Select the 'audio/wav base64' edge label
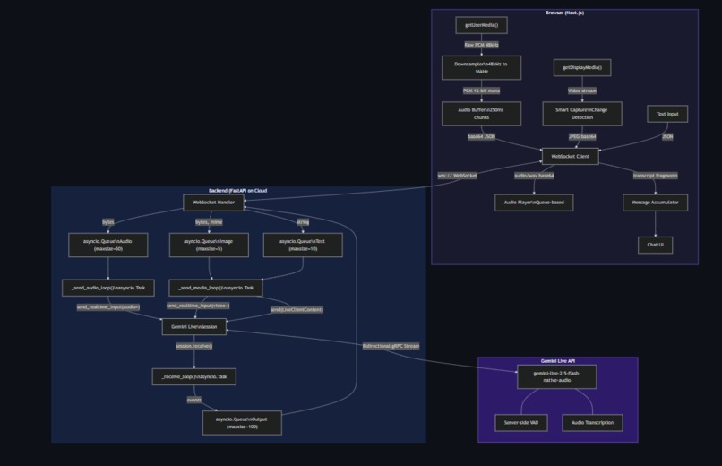Screen dimensions: 722x466 (x=534, y=176)
